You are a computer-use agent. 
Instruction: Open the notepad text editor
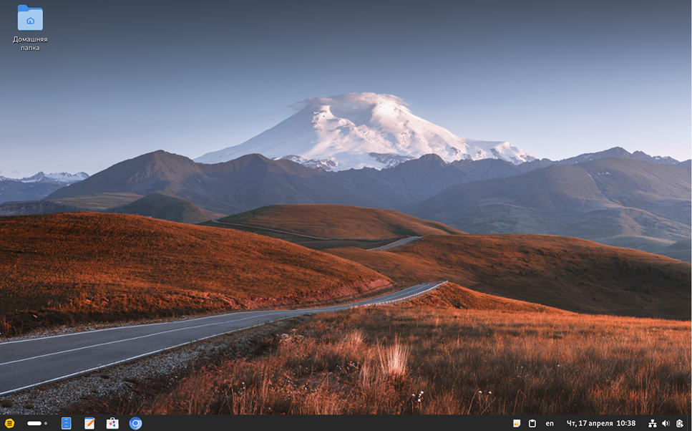coord(89,423)
